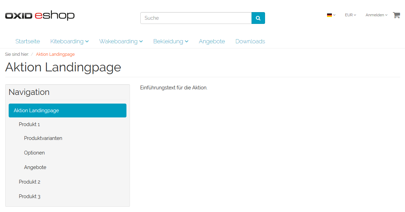
Task: Expand the Wakeboarding menu
Action: pyautogui.click(x=121, y=41)
